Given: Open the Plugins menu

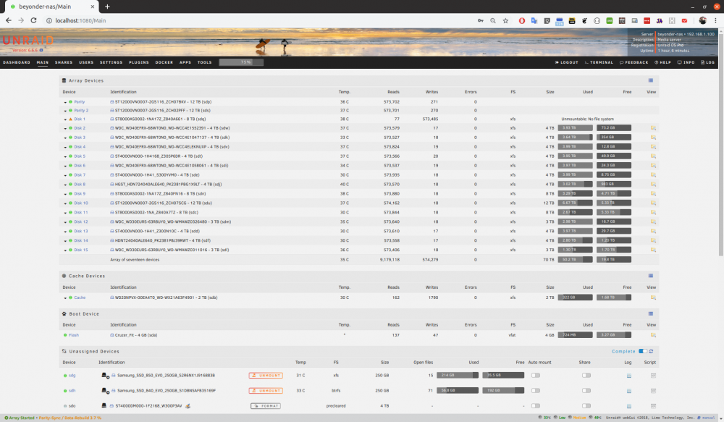Looking at the screenshot, I should tap(139, 62).
